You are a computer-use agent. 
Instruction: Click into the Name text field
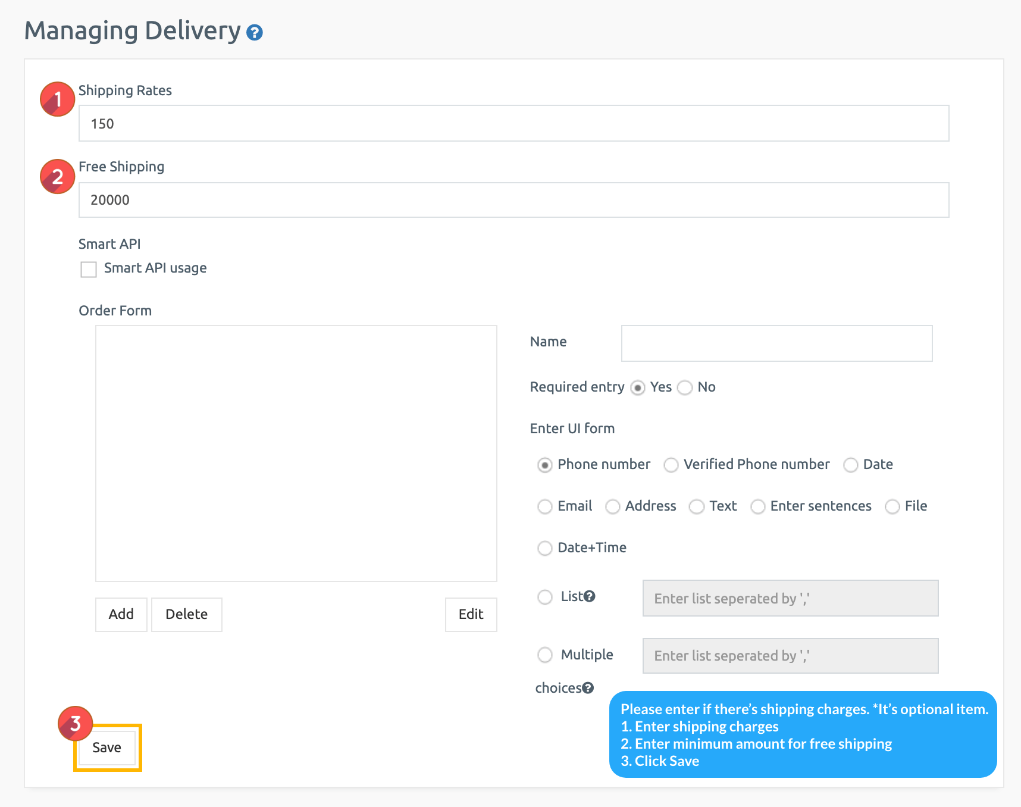(x=776, y=343)
